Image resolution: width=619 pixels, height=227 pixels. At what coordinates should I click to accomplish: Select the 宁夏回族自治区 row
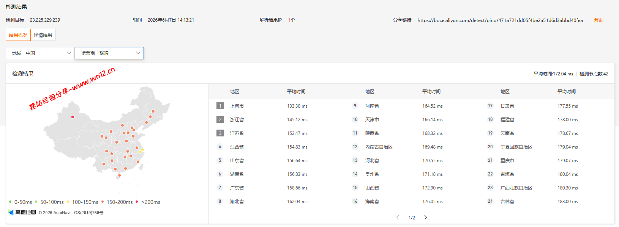coord(547,147)
